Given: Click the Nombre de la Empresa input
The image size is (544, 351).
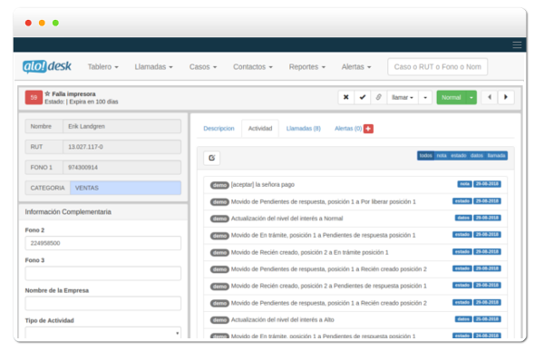Looking at the screenshot, I should [103, 303].
